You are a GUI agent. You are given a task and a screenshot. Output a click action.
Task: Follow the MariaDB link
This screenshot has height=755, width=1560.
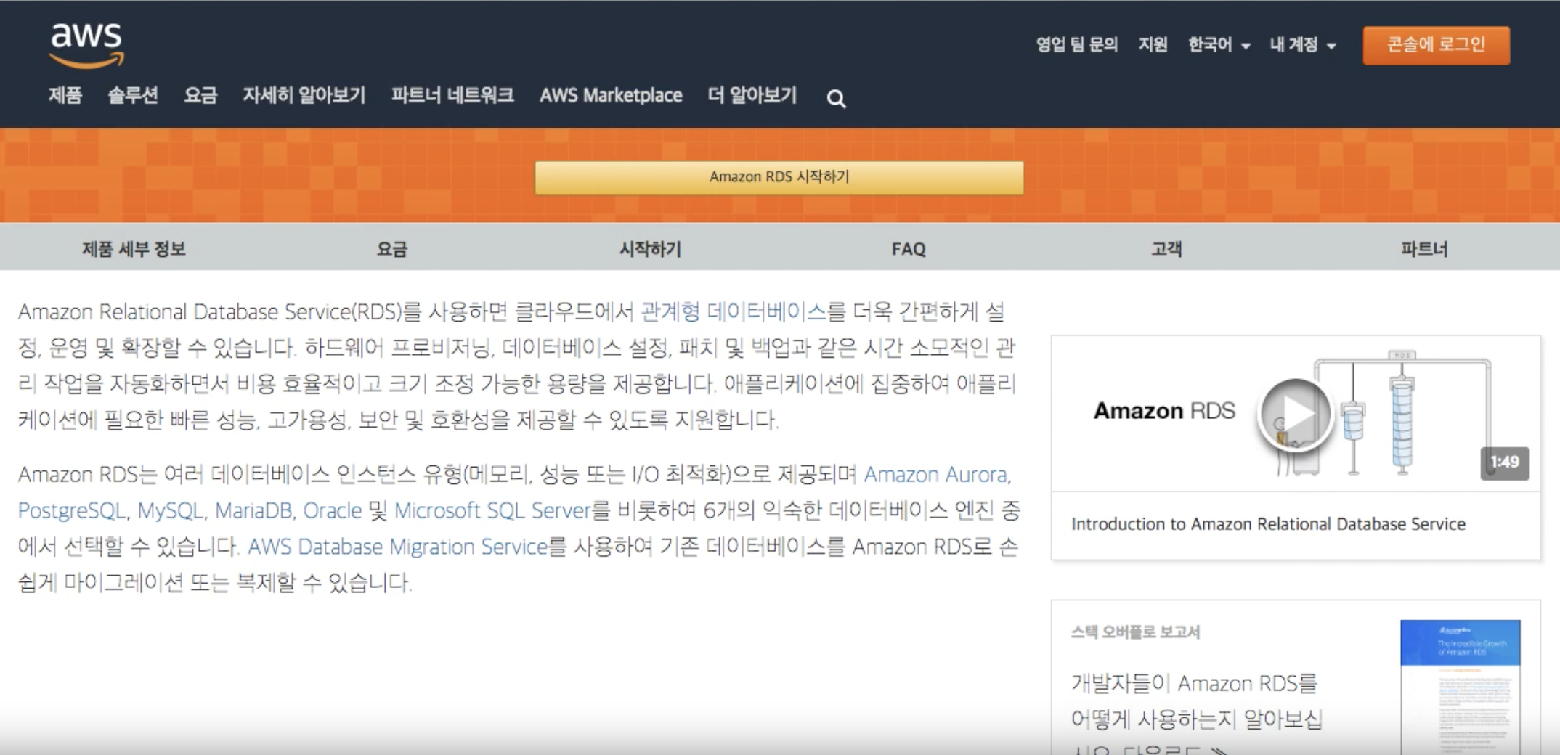coord(253,510)
